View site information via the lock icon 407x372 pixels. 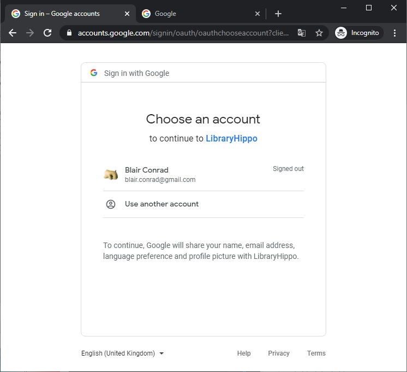[x=69, y=33]
